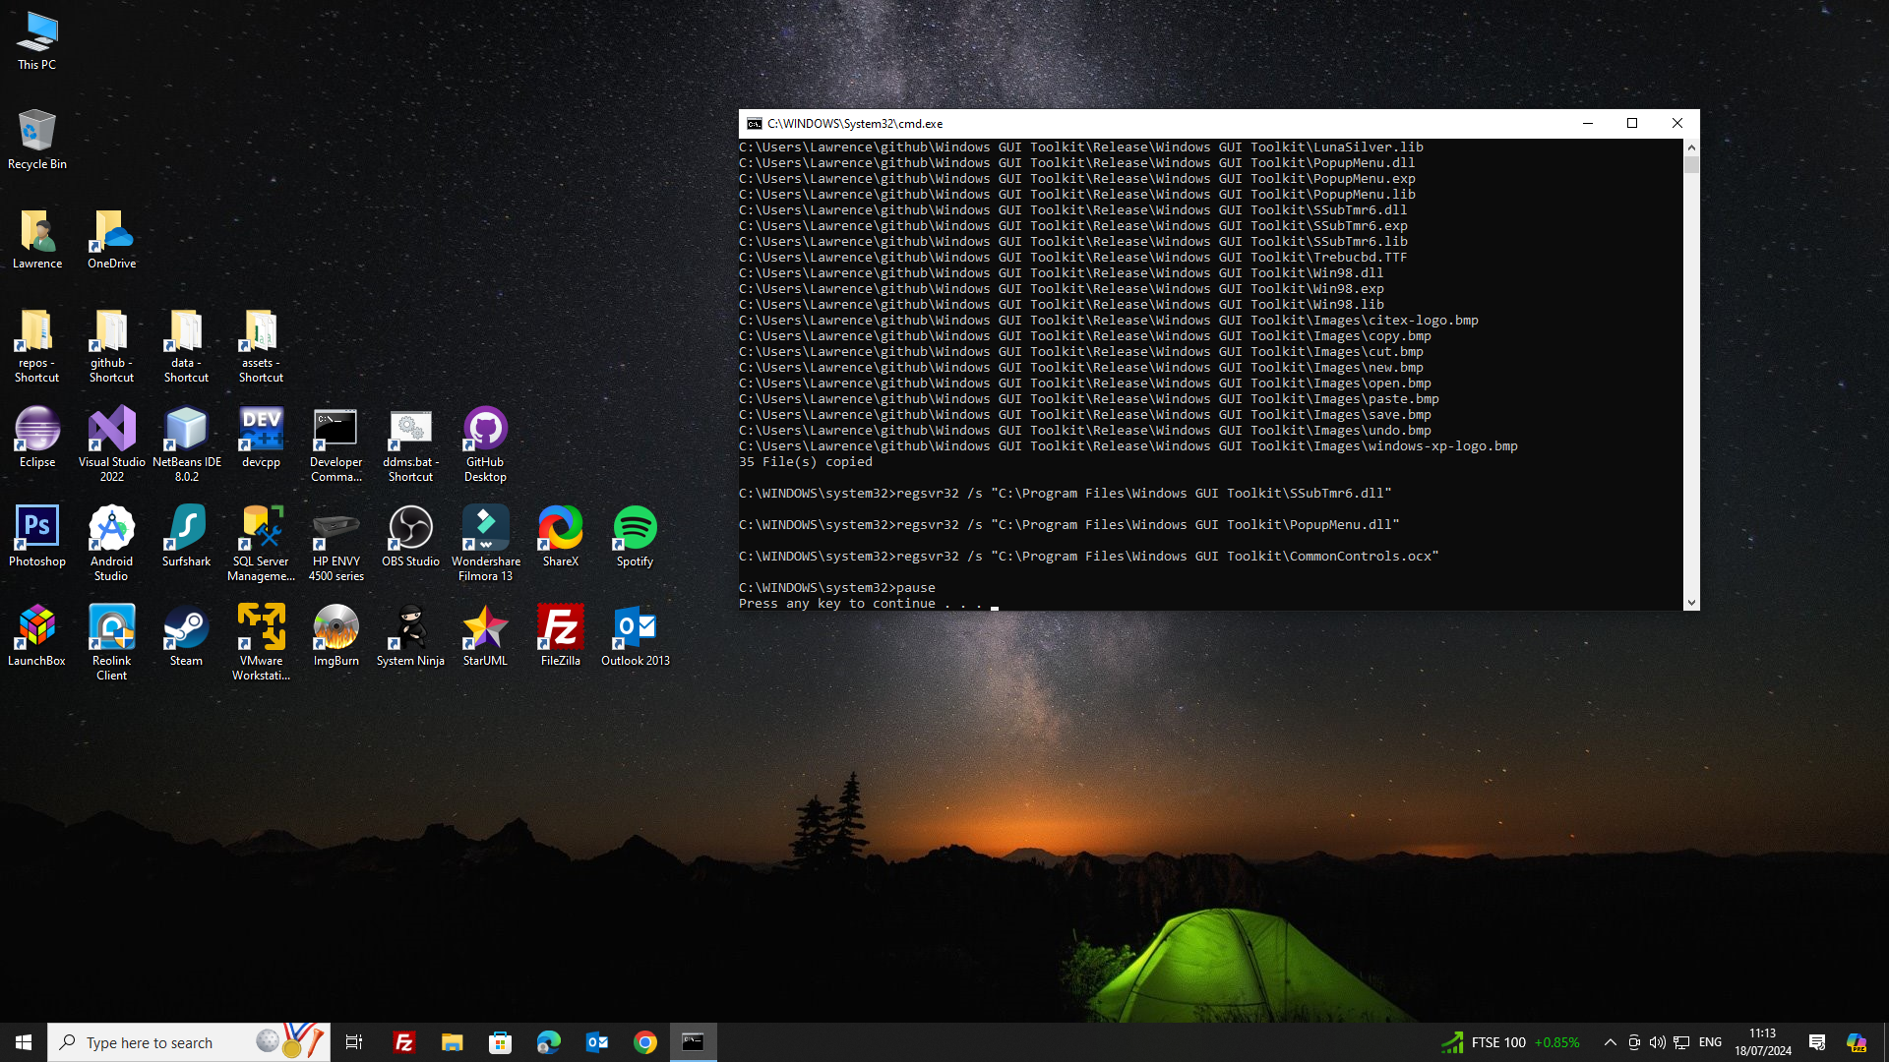Image resolution: width=1889 pixels, height=1062 pixels.
Task: Open the Photoshop desktop shortcut
Action: pyautogui.click(x=37, y=528)
